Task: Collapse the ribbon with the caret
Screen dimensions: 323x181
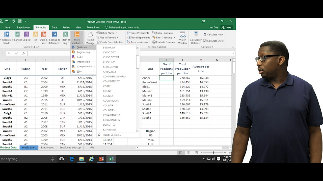Action: 233,47
